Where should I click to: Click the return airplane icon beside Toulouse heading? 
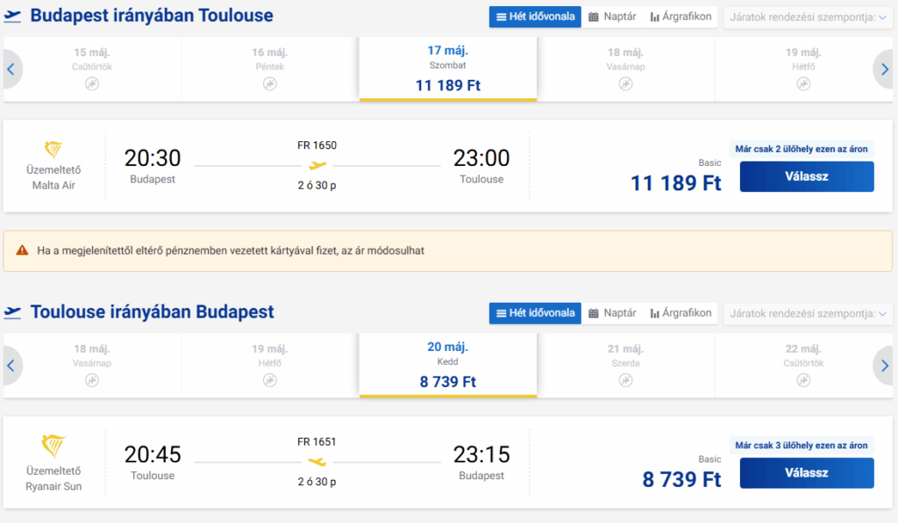click(x=12, y=312)
